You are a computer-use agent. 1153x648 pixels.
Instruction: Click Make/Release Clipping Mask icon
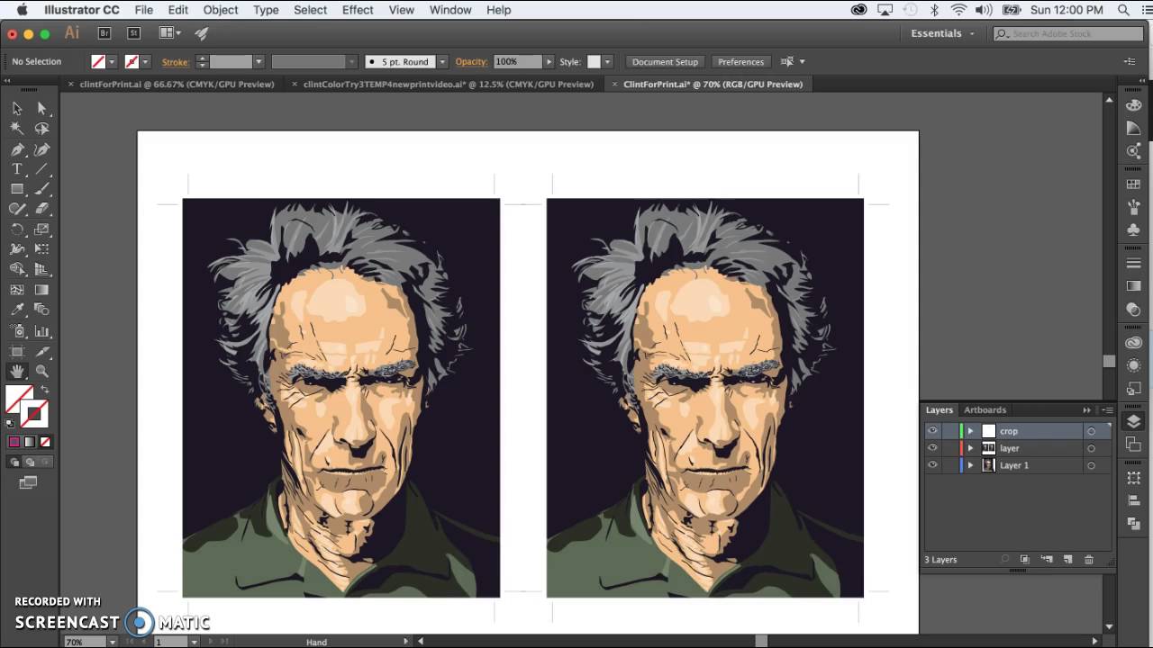1025,560
